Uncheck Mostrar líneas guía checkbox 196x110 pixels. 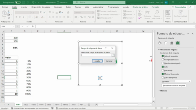click(163, 74)
